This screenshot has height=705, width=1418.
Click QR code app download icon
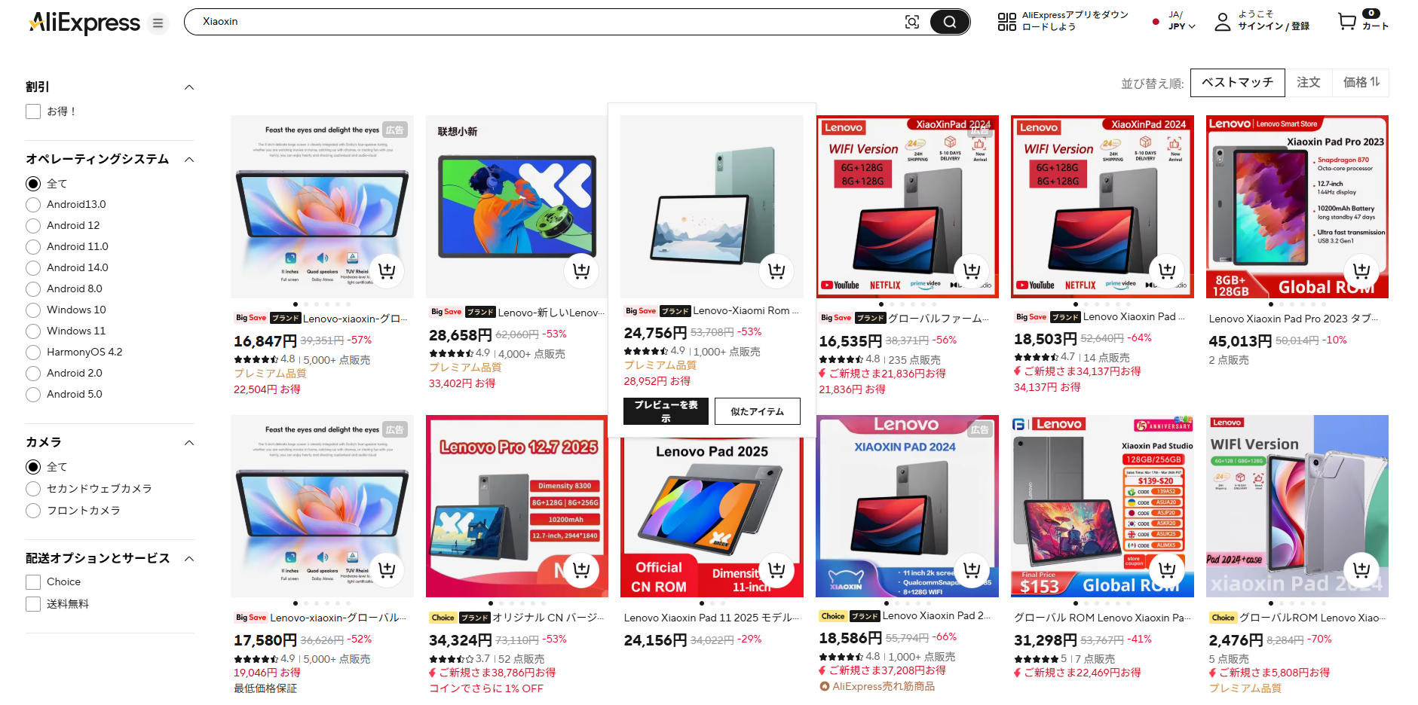[1006, 22]
